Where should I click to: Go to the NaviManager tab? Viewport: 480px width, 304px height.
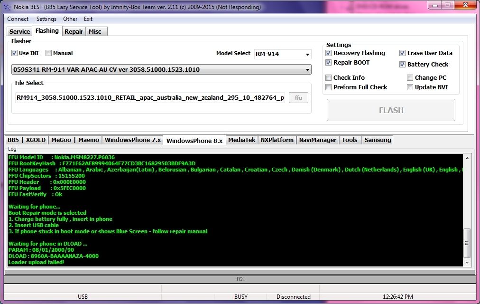[x=318, y=140]
